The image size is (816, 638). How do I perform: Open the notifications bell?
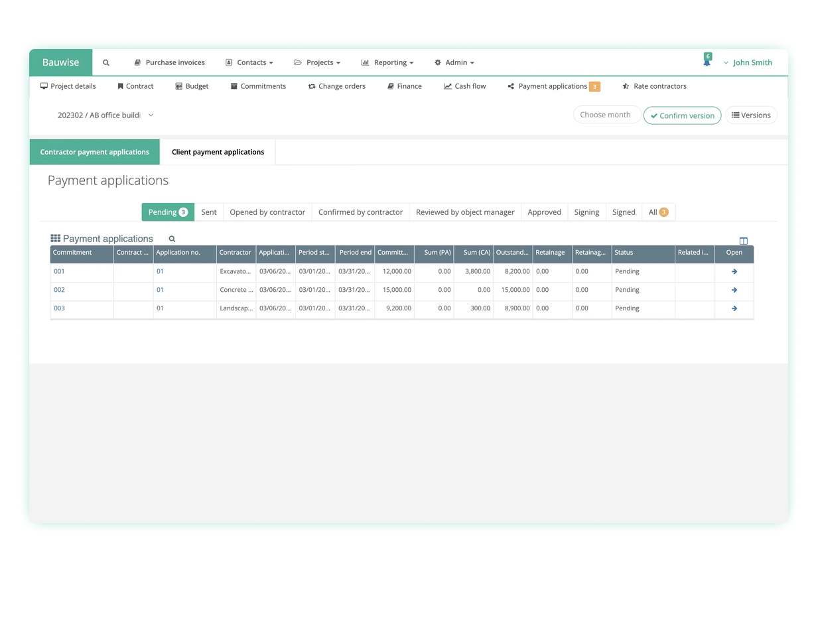pyautogui.click(x=707, y=59)
